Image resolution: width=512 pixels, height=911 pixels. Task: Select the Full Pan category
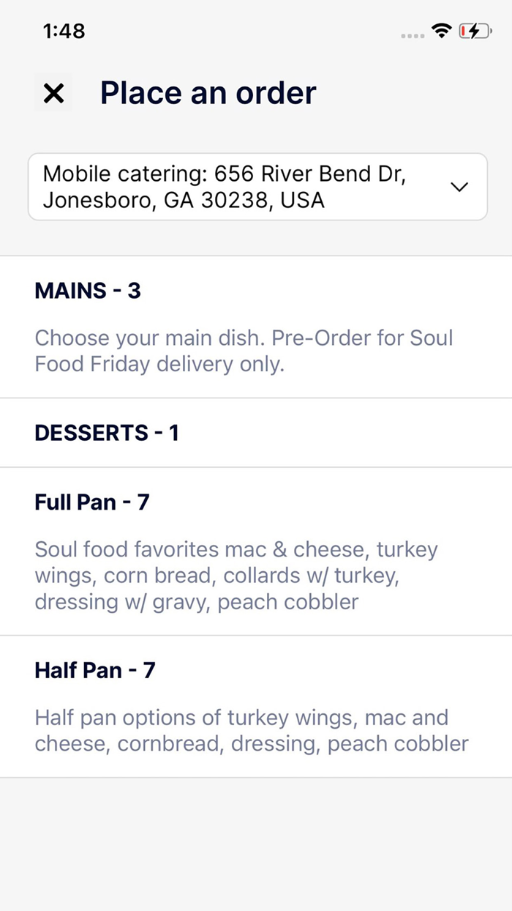256,549
